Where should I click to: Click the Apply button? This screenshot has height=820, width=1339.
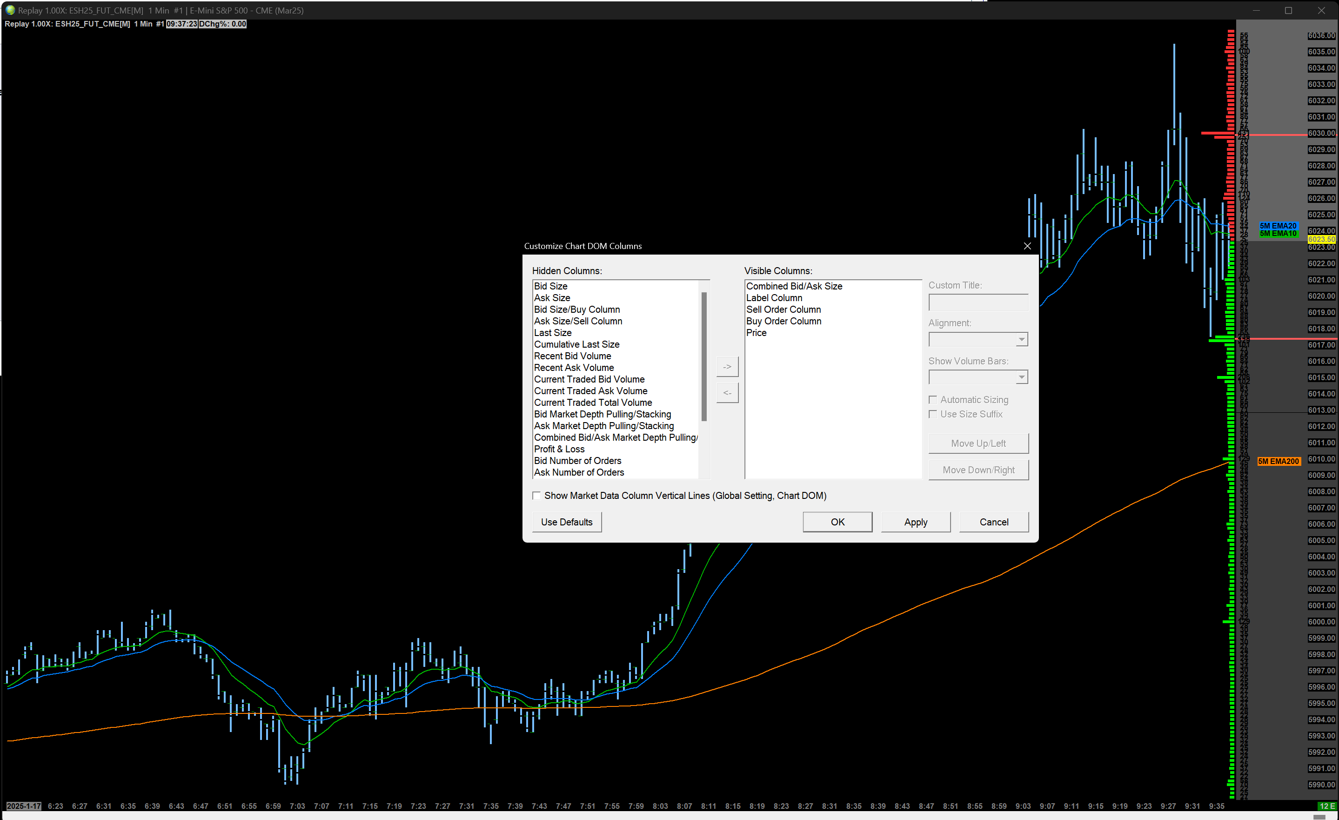tap(915, 522)
